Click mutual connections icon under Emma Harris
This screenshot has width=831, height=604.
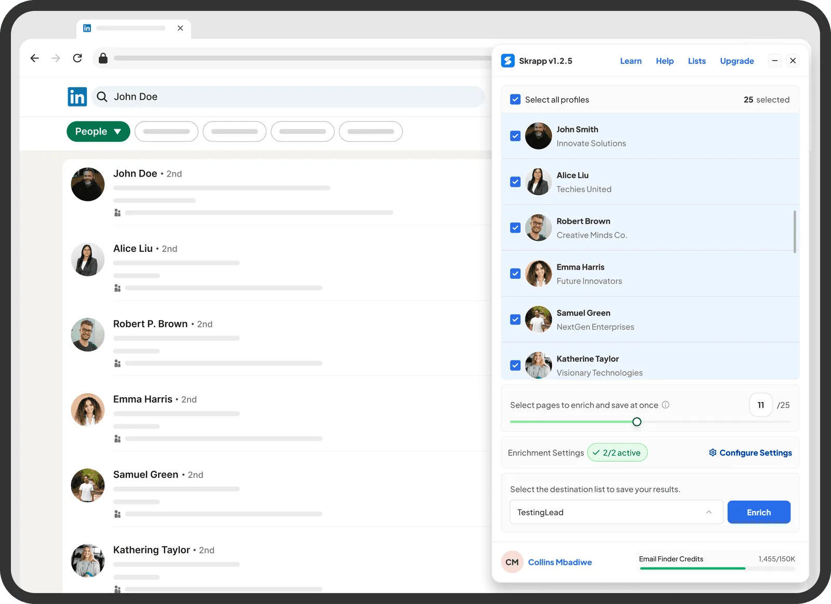click(117, 439)
